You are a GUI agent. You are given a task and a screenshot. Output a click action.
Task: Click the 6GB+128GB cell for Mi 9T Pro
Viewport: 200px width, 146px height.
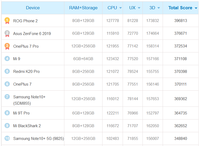83,113
